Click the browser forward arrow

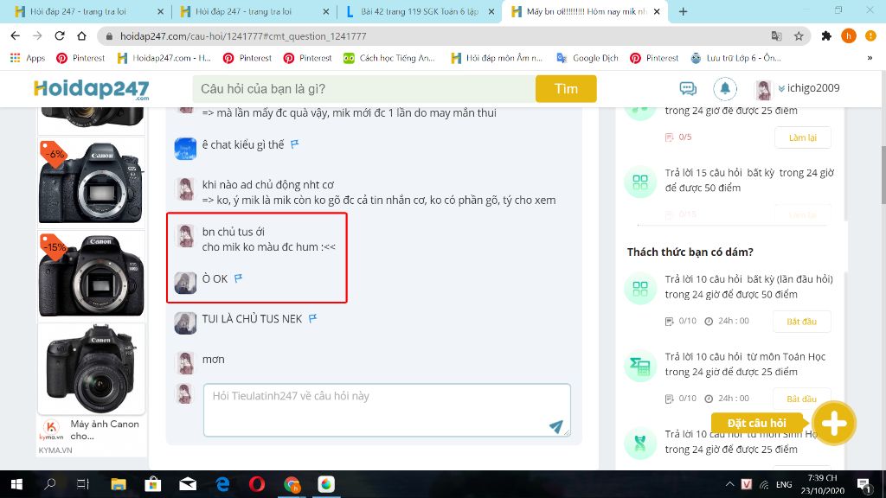tap(37, 35)
